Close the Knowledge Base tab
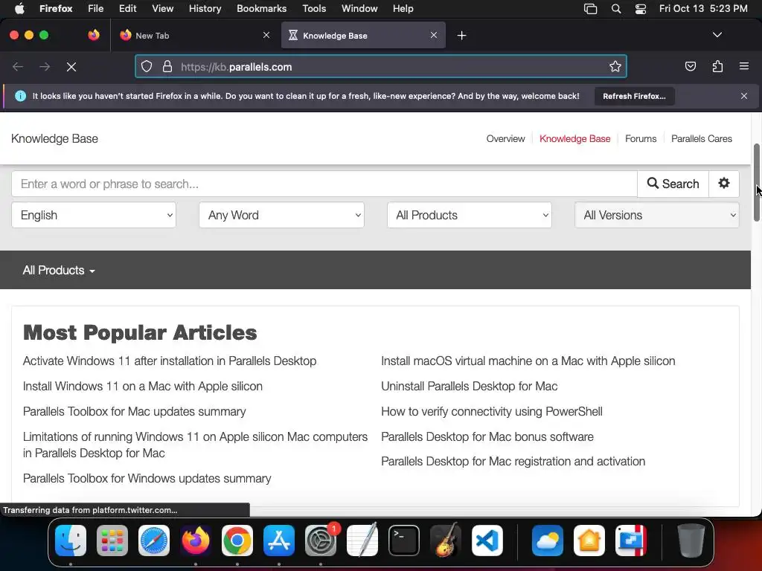Image resolution: width=762 pixels, height=571 pixels. tap(434, 35)
